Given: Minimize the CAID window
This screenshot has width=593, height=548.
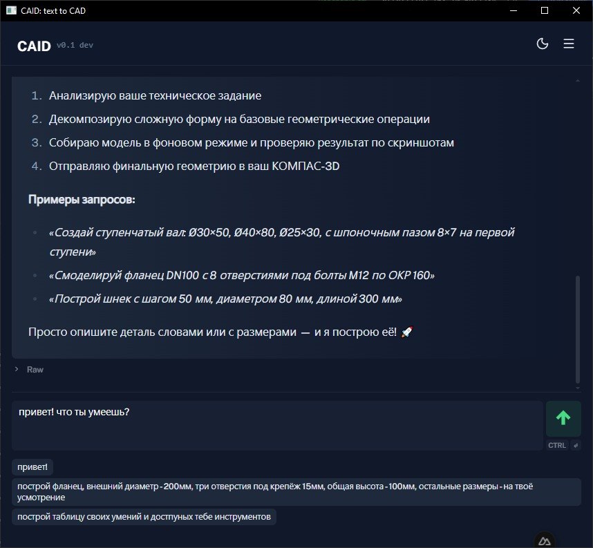Looking at the screenshot, I should point(514,10).
